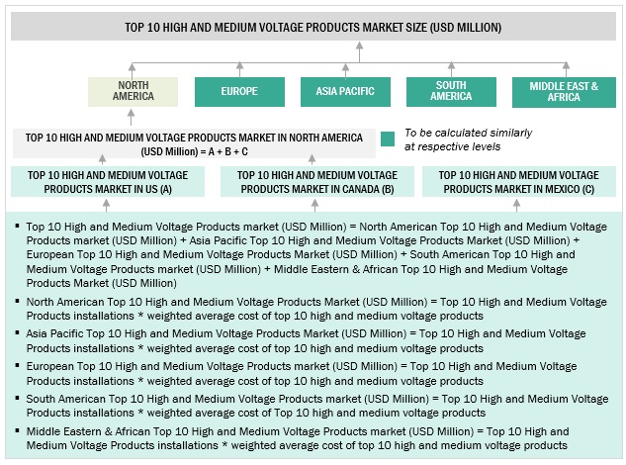Select the Europe region box
The image size is (626, 465).
pos(239,91)
